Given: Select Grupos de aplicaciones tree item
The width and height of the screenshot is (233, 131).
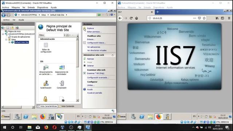Looking at the screenshot, I should tap(20, 37).
